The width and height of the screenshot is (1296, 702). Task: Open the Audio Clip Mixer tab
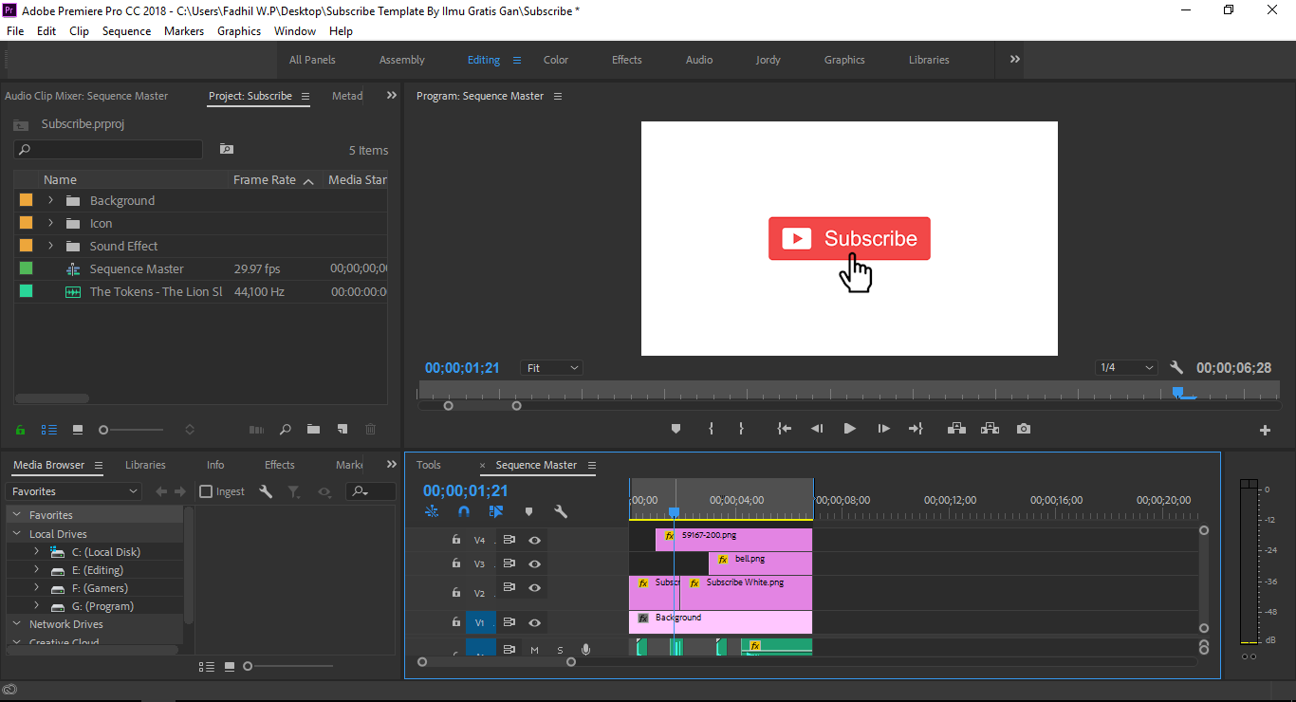86,96
